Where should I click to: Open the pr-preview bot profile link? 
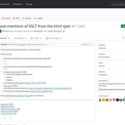[x=38, y=45]
